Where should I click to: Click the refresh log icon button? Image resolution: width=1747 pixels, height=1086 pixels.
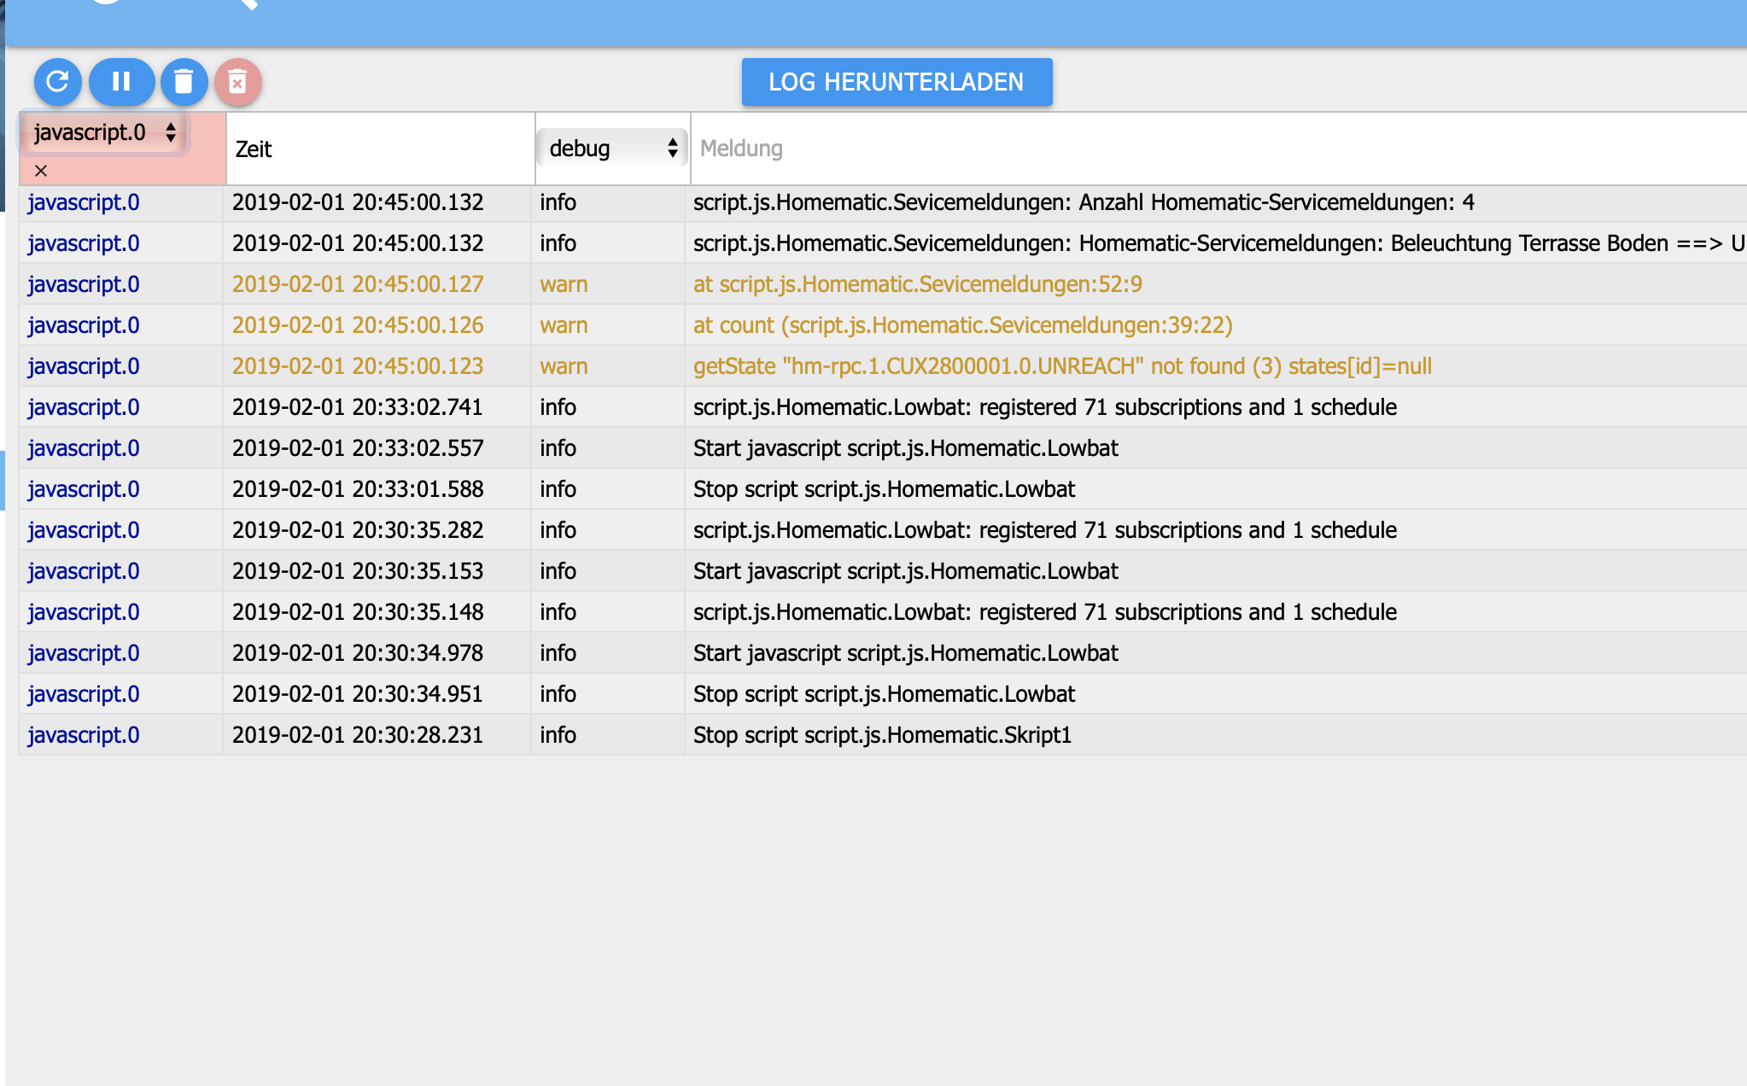click(57, 82)
